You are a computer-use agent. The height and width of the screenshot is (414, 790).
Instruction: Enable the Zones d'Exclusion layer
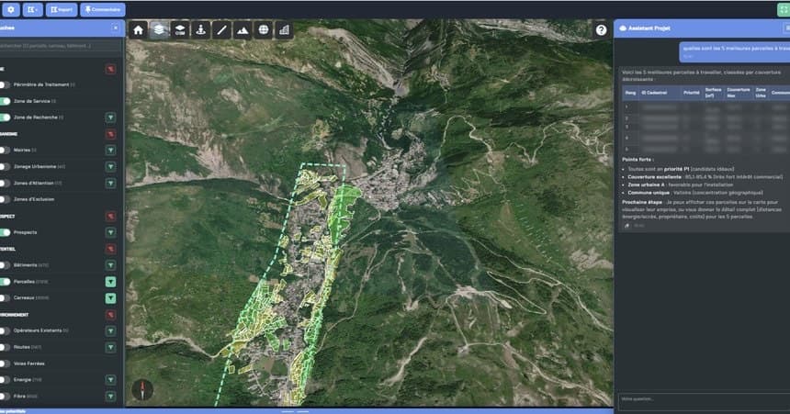[5, 199]
